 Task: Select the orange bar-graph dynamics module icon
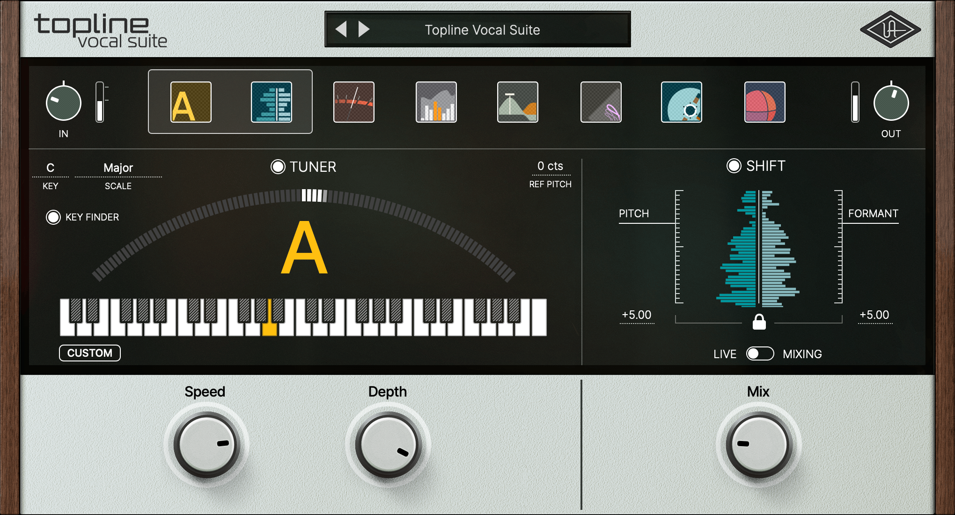click(436, 102)
